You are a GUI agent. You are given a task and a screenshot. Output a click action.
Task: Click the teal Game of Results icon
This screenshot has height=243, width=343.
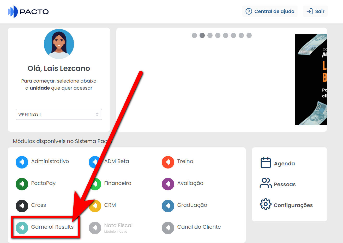coord(22,228)
